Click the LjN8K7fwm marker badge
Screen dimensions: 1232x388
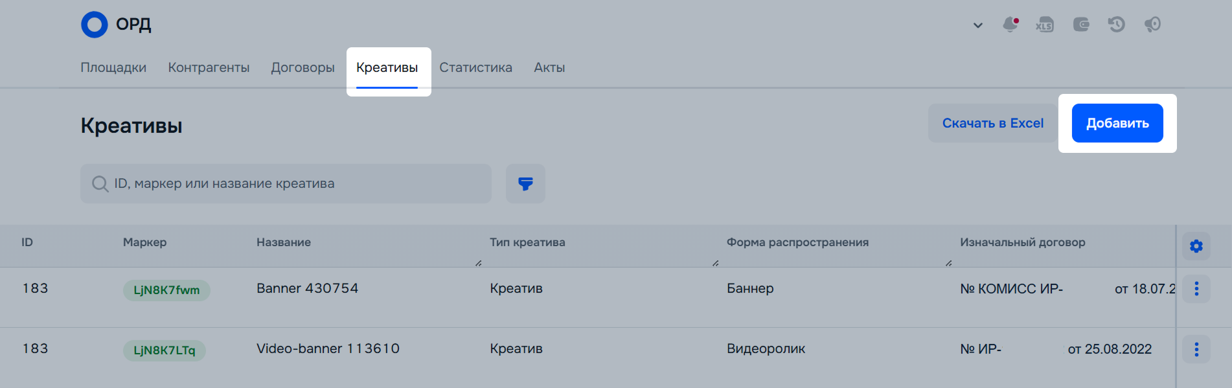click(166, 290)
